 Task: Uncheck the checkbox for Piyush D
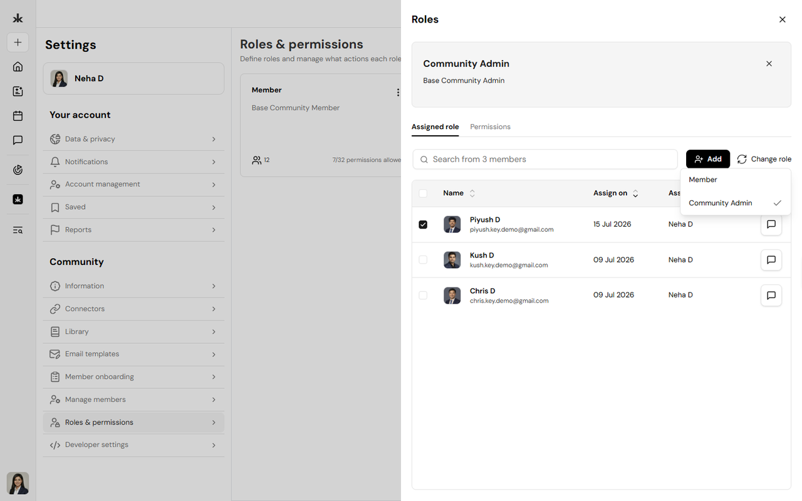click(x=423, y=224)
